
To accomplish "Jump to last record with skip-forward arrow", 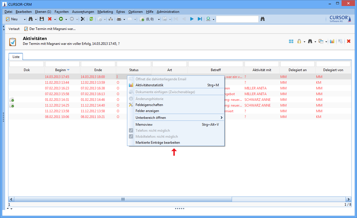I will tap(200, 19).
